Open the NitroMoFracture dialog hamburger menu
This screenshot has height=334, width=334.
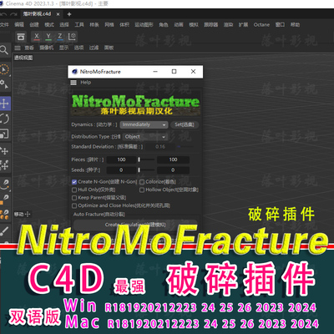click(73, 83)
